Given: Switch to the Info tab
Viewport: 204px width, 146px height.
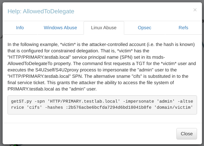Looking at the screenshot, I should (20, 28).
